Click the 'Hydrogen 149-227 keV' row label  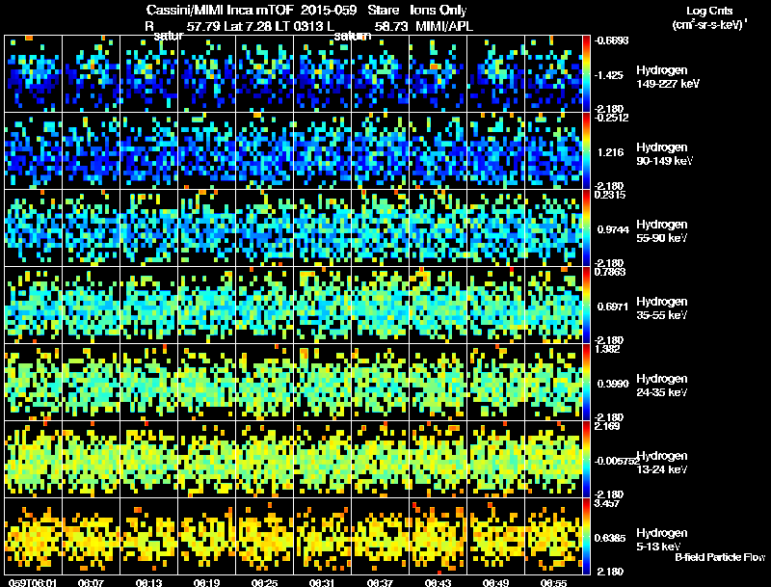click(668, 77)
